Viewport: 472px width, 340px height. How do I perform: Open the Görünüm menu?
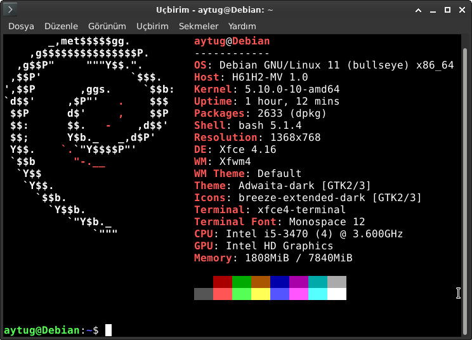point(107,26)
